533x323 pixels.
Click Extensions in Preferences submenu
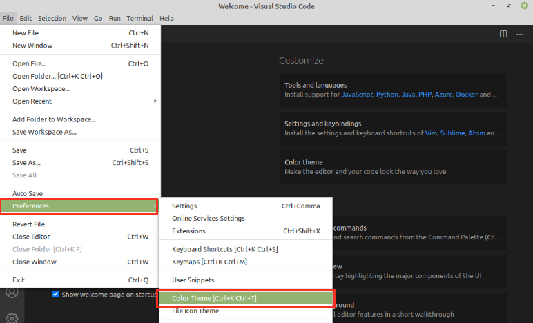[x=188, y=231]
